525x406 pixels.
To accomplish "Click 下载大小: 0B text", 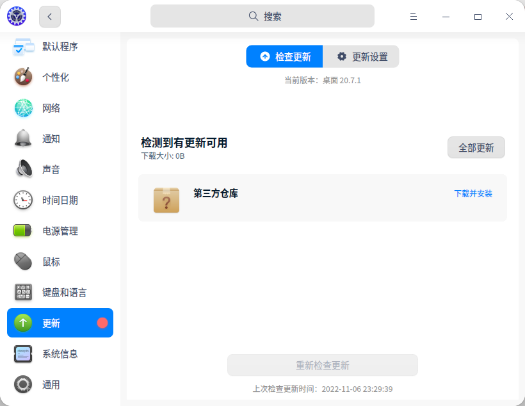I will click(x=163, y=156).
